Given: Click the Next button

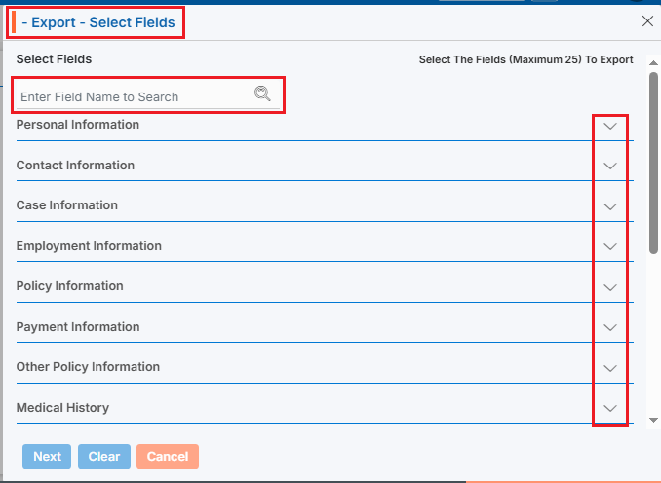Looking at the screenshot, I should [x=47, y=457].
